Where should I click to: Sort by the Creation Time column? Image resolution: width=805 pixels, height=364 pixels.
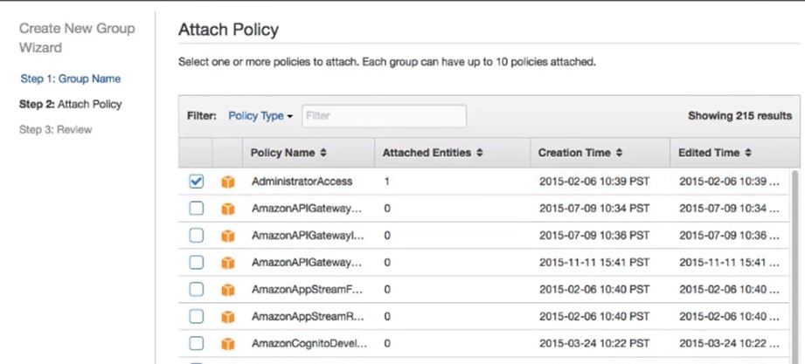[580, 153]
